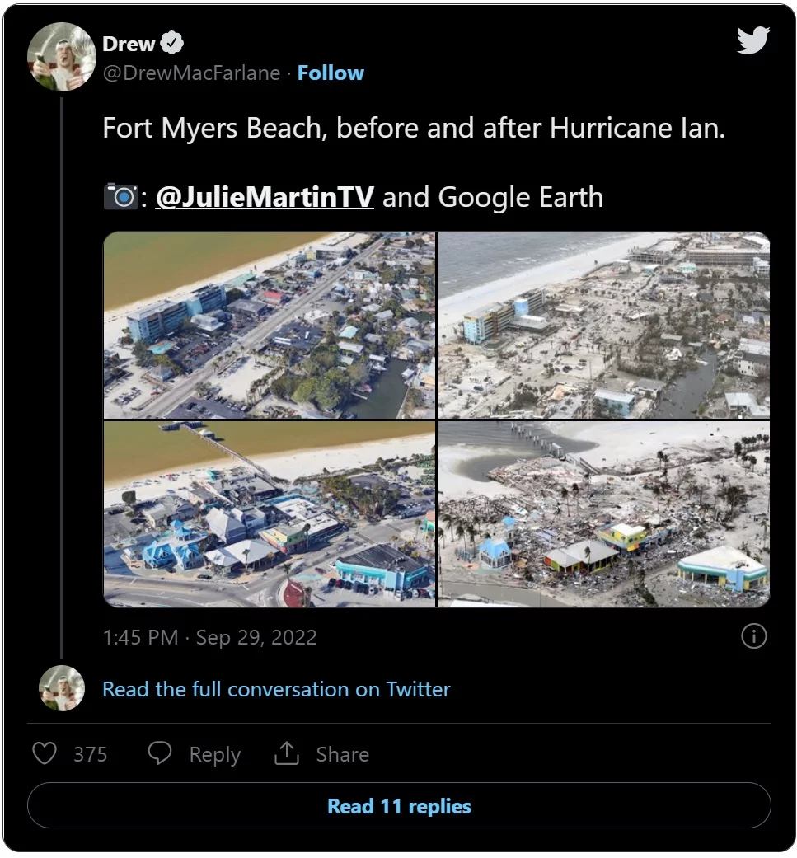This screenshot has width=797, height=858.
Task: Click the info icon near the timestamp
Action: (x=754, y=636)
